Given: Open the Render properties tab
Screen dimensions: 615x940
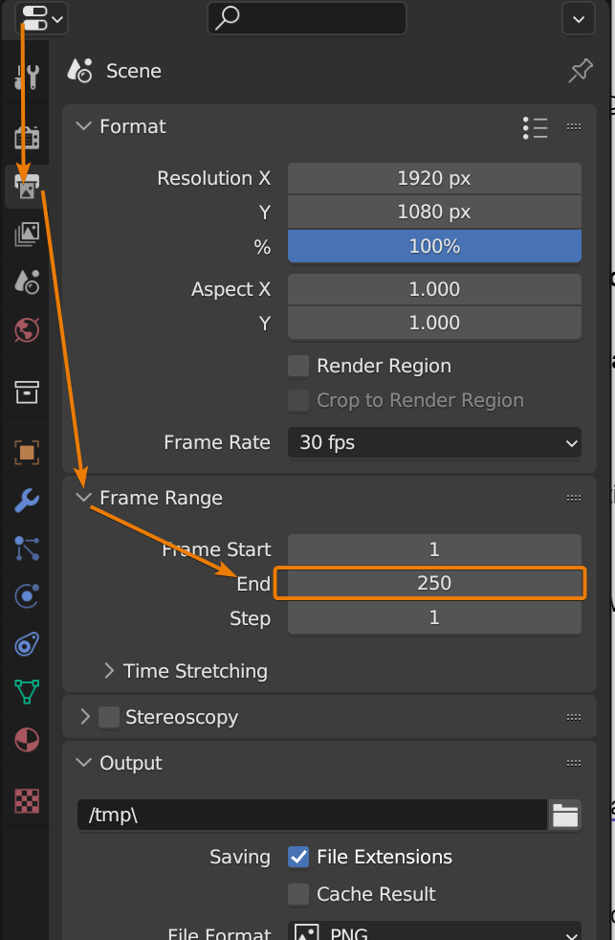Looking at the screenshot, I should coord(26,137).
